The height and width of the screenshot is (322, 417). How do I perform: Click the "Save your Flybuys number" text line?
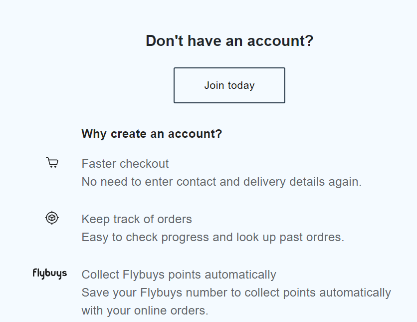pos(236,292)
